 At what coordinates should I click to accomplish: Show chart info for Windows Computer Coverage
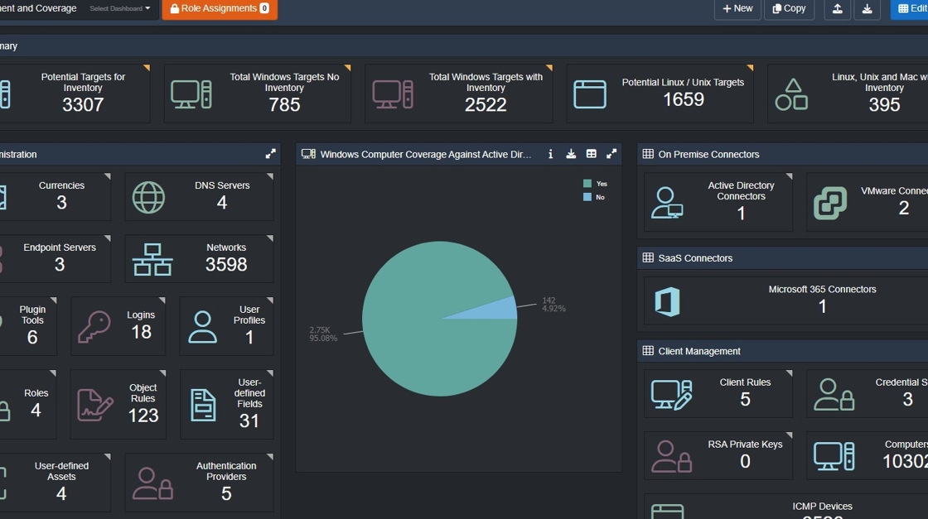pyautogui.click(x=550, y=154)
